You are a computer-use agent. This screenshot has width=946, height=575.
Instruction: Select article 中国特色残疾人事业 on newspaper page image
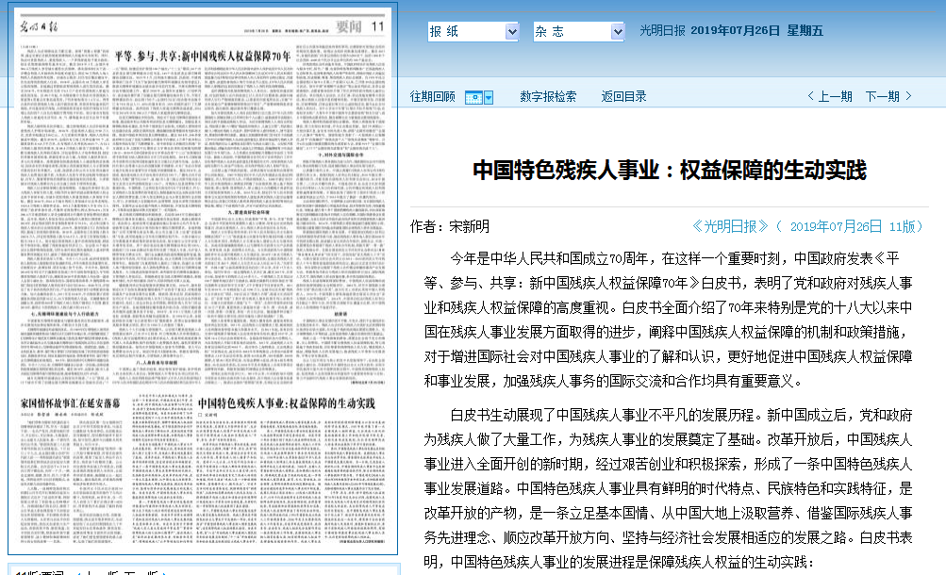[x=288, y=402]
